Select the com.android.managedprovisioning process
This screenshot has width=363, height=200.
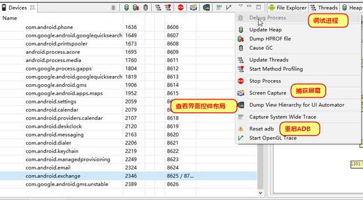coord(128,159)
